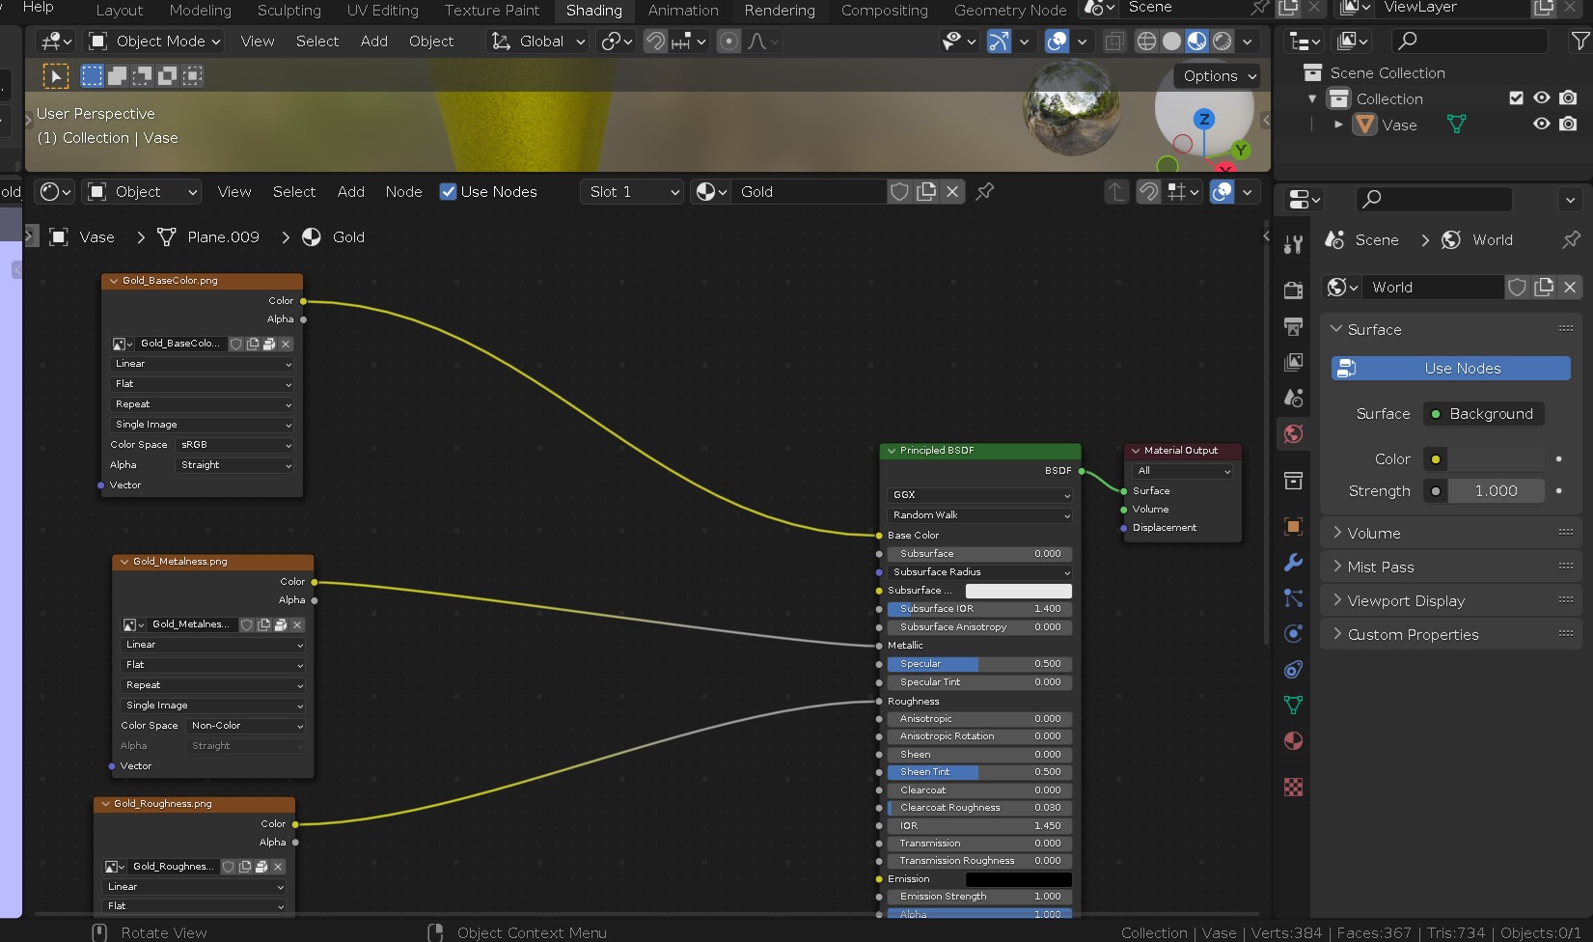Open the Object Constraints tab
The width and height of the screenshot is (1593, 942).
[x=1294, y=670]
